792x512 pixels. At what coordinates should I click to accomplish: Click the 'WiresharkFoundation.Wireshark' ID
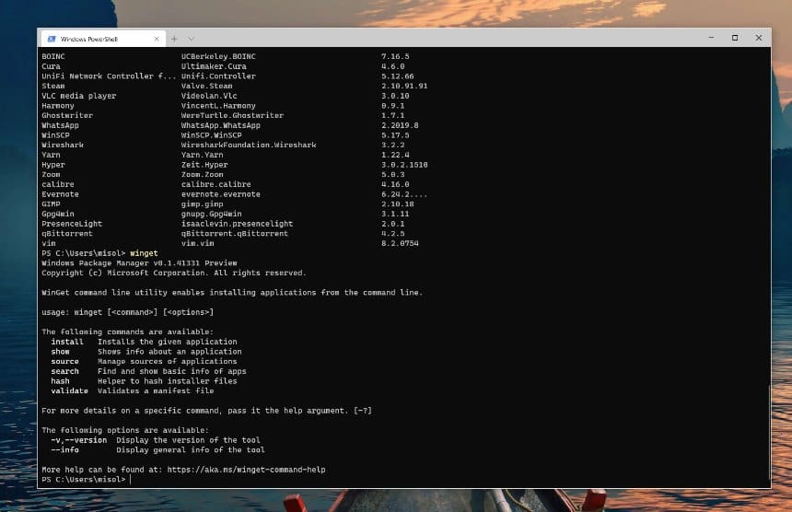click(249, 145)
